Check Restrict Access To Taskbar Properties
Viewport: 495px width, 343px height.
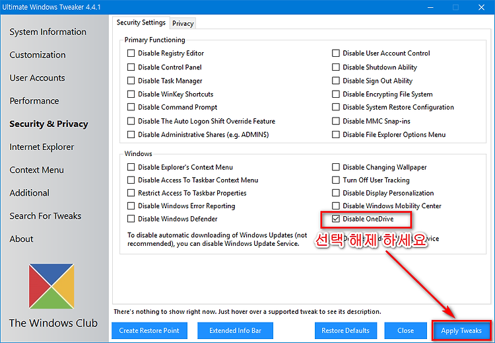(131, 193)
